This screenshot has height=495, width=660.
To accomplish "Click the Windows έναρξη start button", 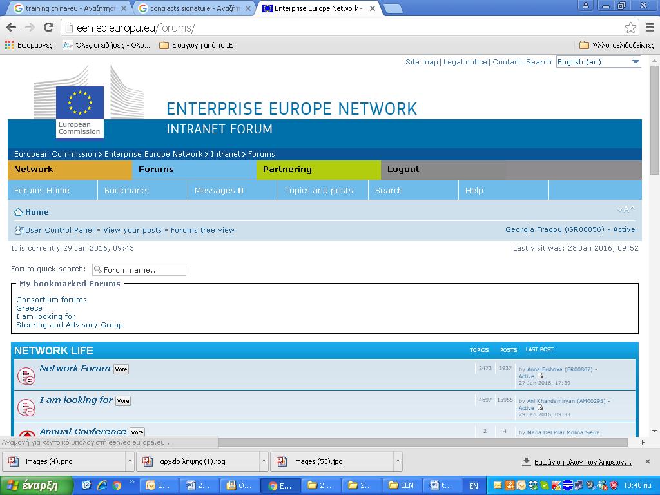I will [37, 485].
